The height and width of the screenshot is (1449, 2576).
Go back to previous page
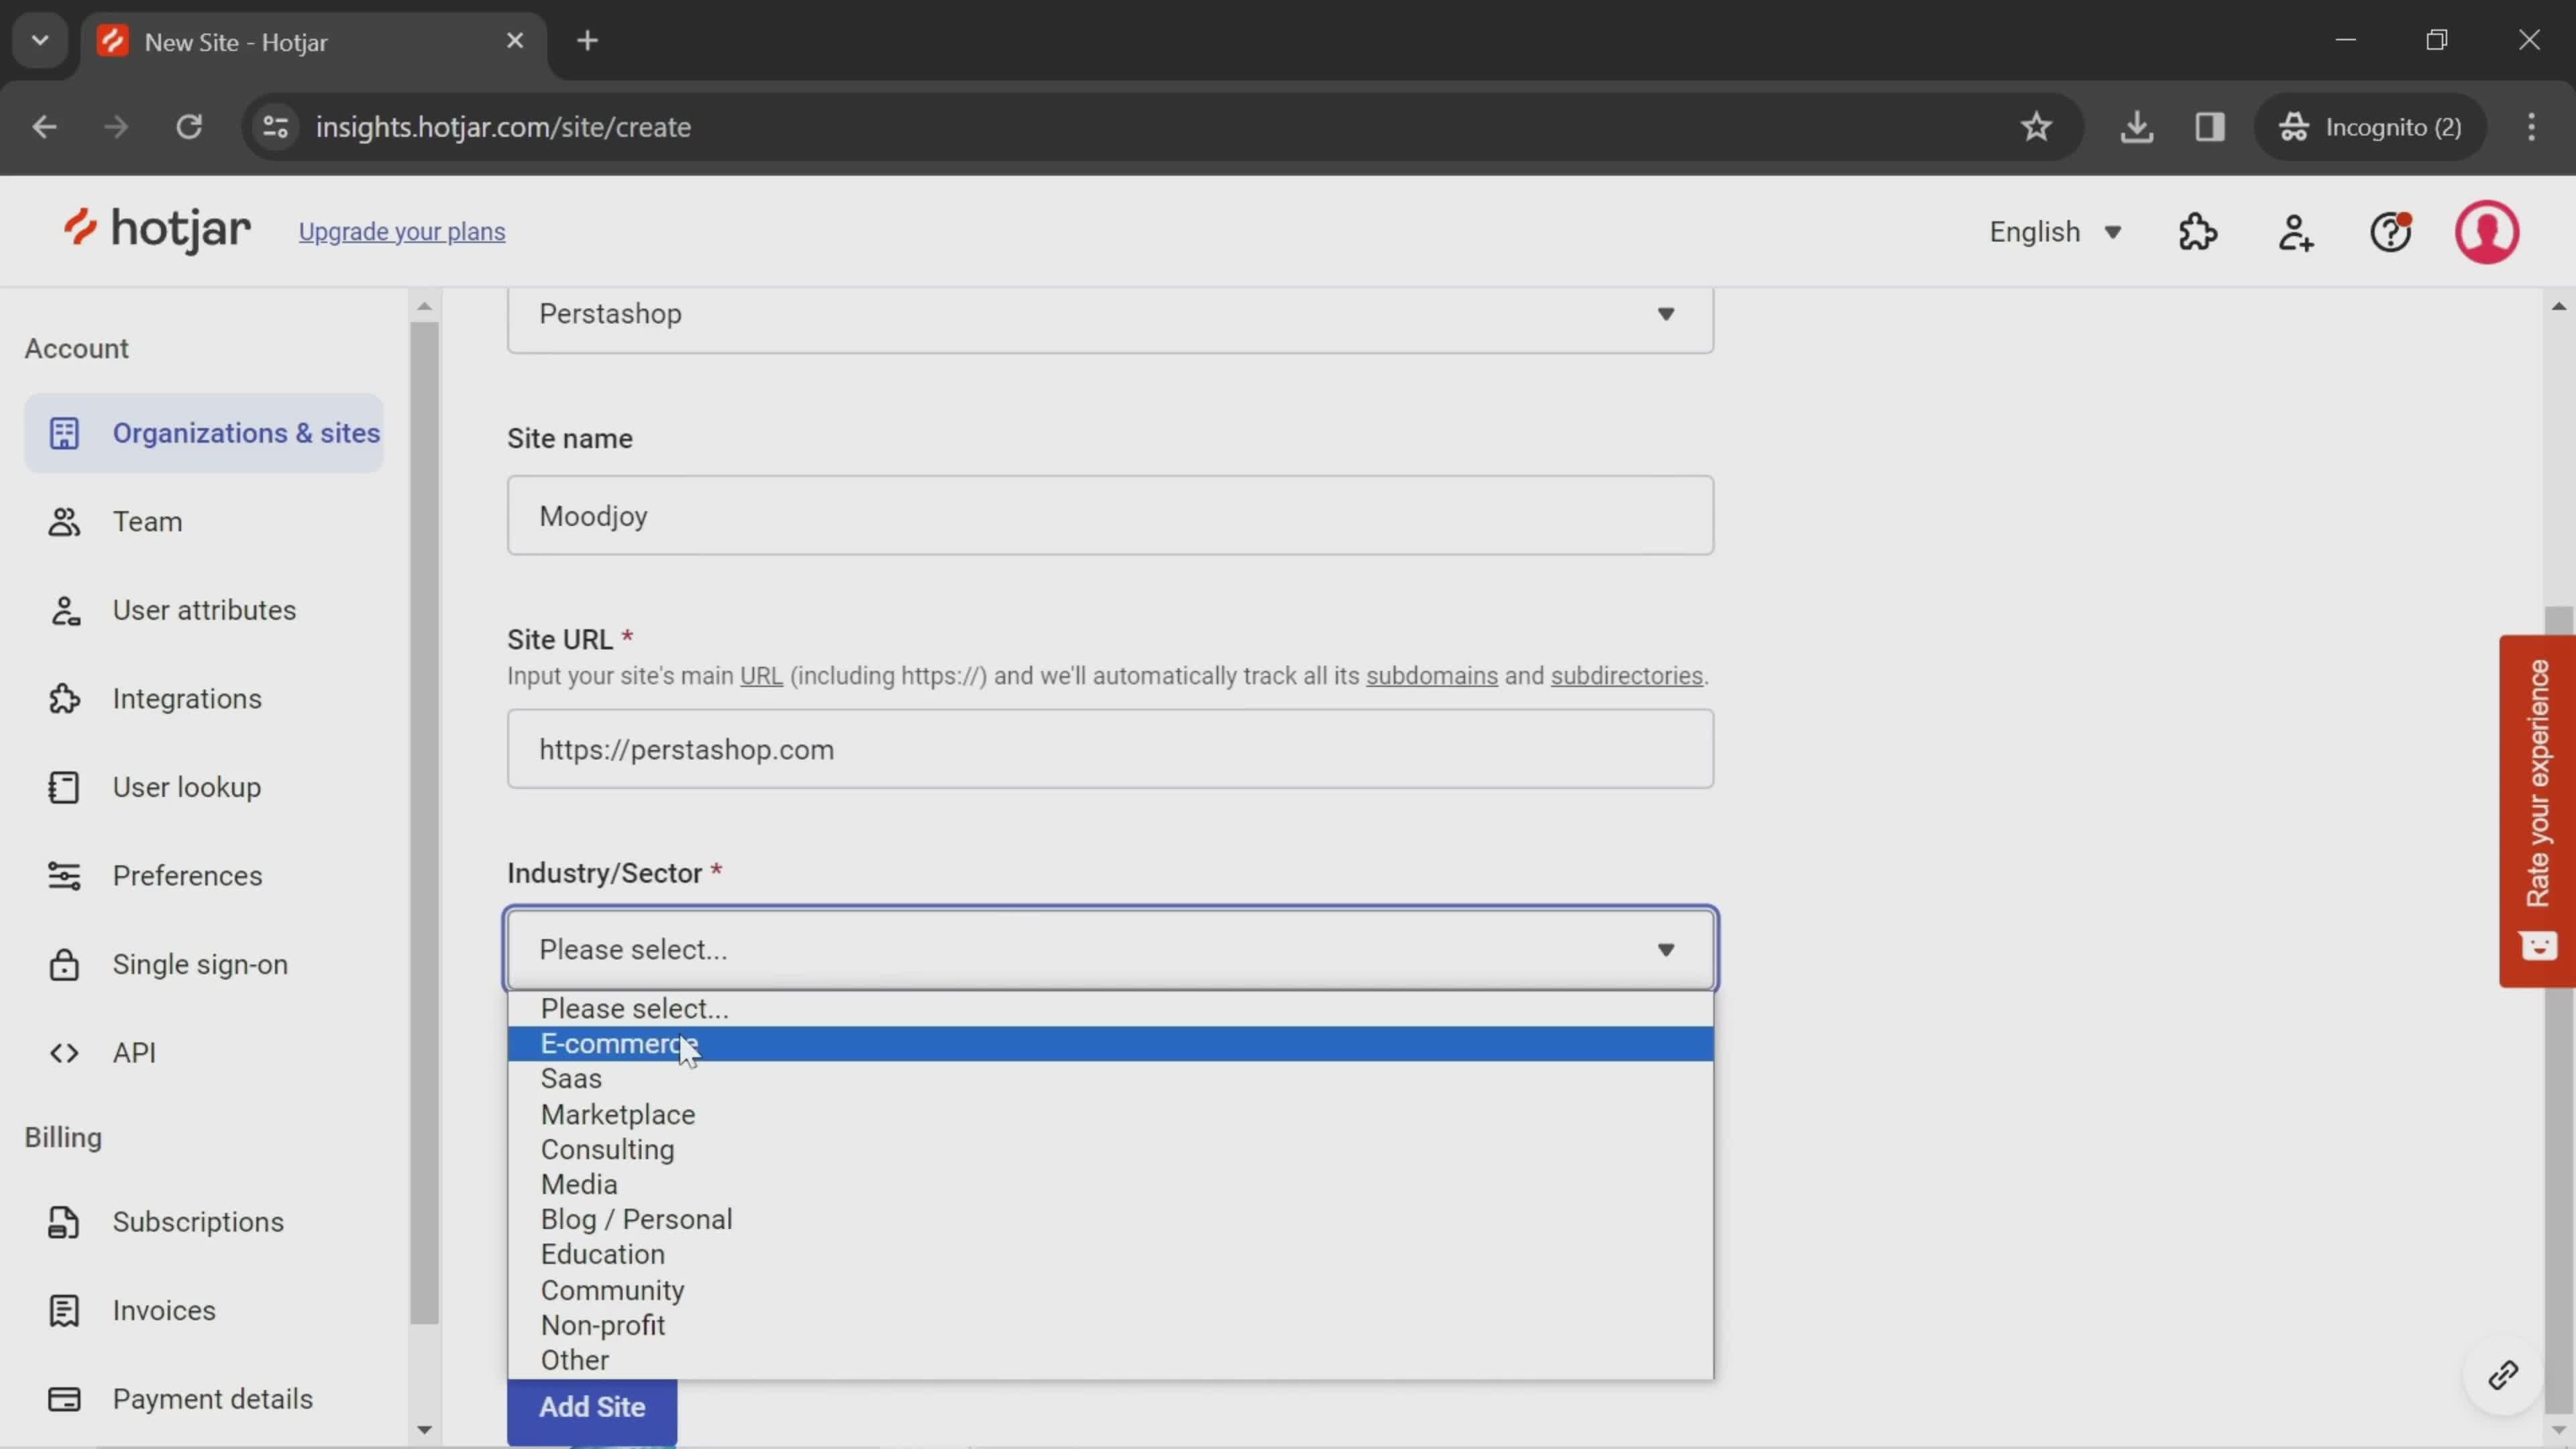[44, 127]
